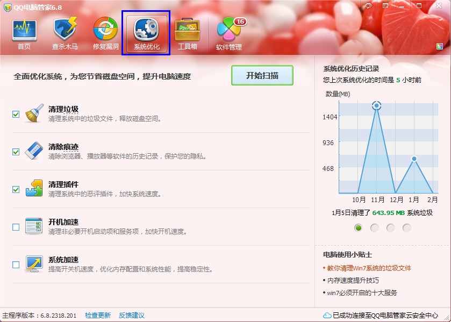
Task: Start the scan with 开始扫描
Action: tap(262, 75)
